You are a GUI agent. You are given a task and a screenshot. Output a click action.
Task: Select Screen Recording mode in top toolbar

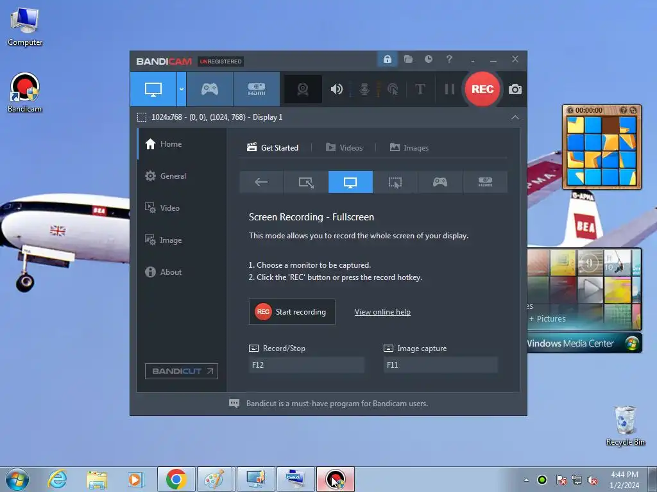click(x=153, y=89)
